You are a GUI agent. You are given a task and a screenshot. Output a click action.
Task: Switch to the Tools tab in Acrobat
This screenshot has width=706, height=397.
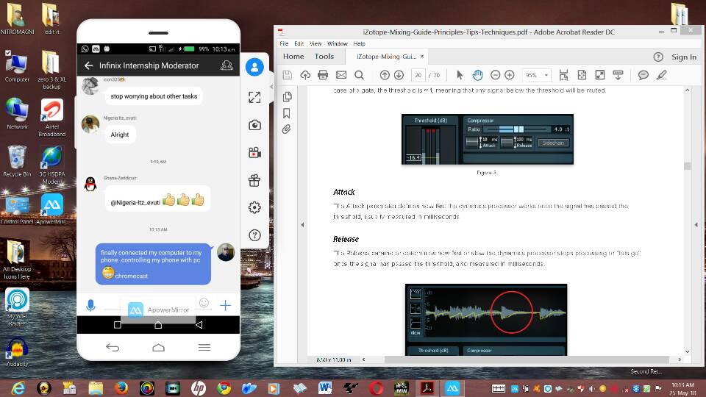tap(324, 57)
